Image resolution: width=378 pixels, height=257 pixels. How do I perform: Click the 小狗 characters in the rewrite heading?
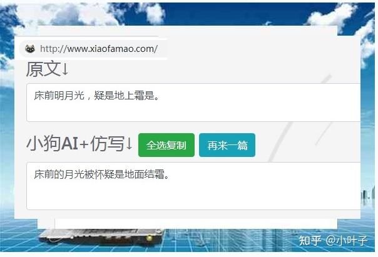click(44, 144)
